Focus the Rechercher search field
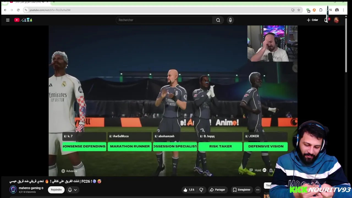This screenshot has width=352, height=198. pyautogui.click(x=164, y=20)
